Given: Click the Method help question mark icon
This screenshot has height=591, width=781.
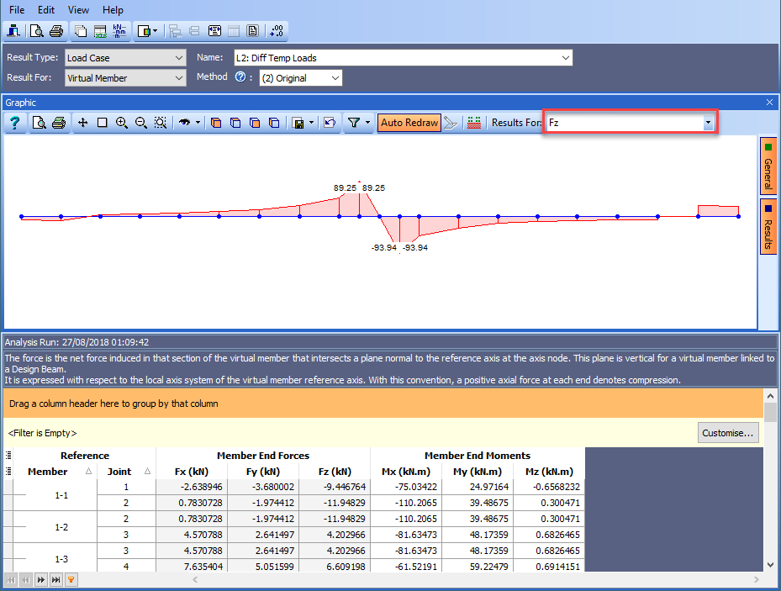Looking at the screenshot, I should click(240, 77).
